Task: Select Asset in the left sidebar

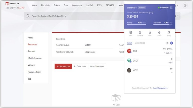Action: pyautogui.click(x=30, y=37)
